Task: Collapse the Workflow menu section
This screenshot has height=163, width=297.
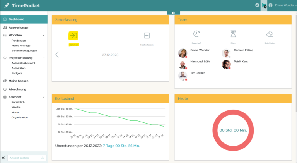Action: coord(43,35)
